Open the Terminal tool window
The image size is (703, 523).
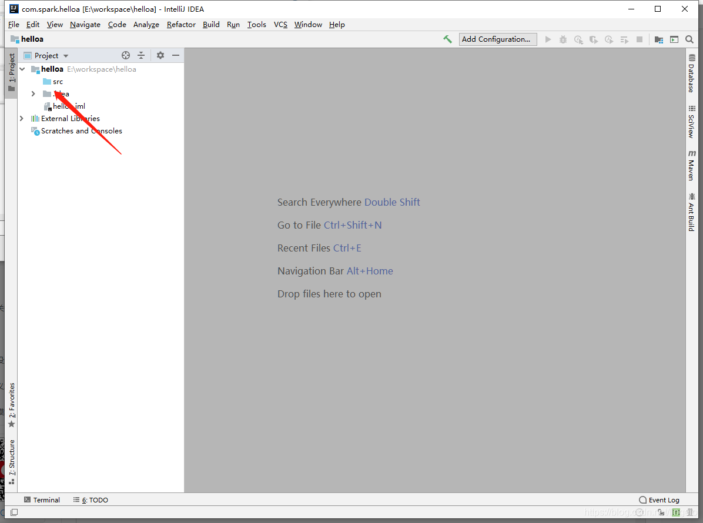click(42, 499)
